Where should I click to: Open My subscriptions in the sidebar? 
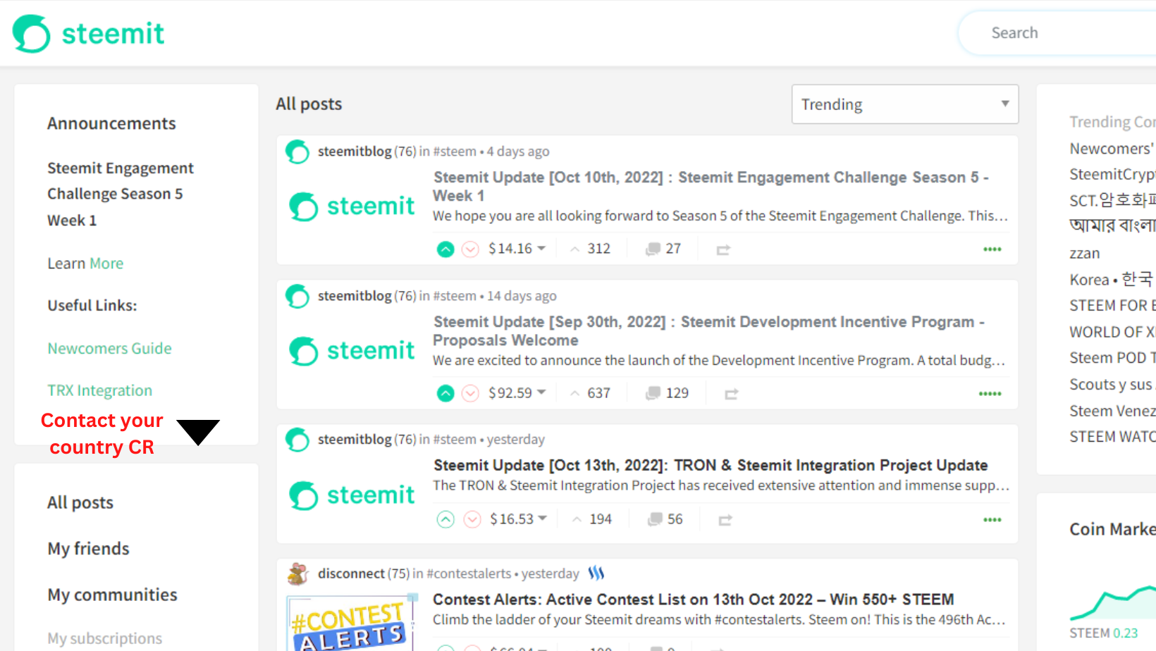click(x=104, y=638)
